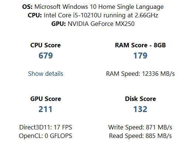The width and height of the screenshot is (181, 142).
Task: Select the RAM Score - 8GB heading
Action: click(140, 45)
